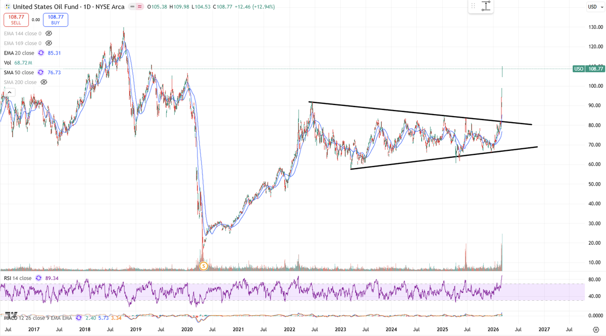
Task: Grab the floating toolbar drag handle
Action: click(x=473, y=6)
